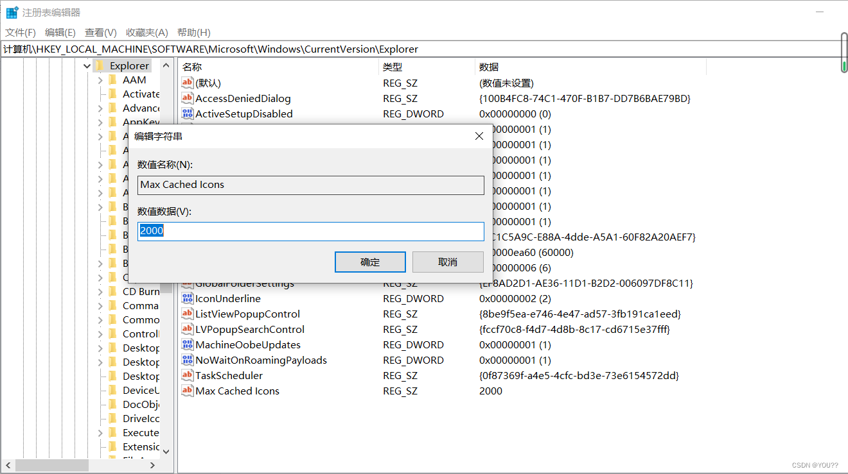Screen dimensions: 848x474
Task: Select the (默认) value icon
Action: pos(188,83)
